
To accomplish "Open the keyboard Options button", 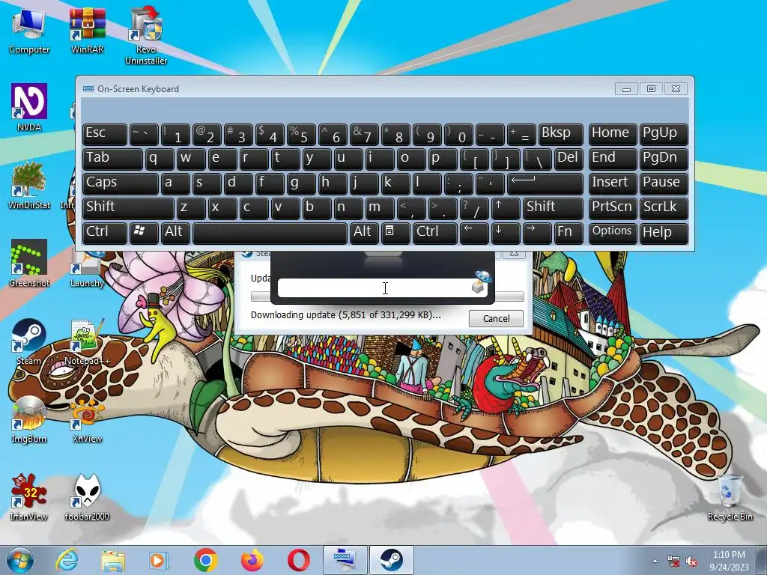I will click(613, 233).
